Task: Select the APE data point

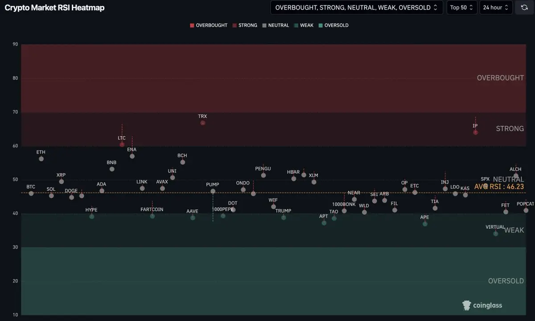Action: pyautogui.click(x=425, y=224)
